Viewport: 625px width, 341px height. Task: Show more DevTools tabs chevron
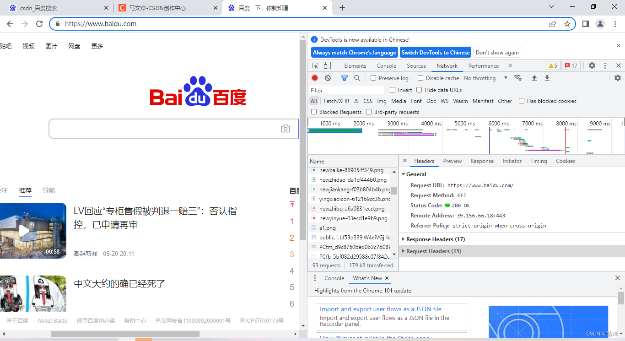(510, 65)
